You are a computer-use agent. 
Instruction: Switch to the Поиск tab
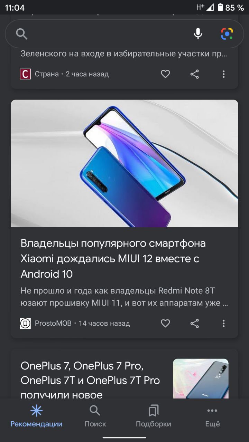(x=95, y=416)
